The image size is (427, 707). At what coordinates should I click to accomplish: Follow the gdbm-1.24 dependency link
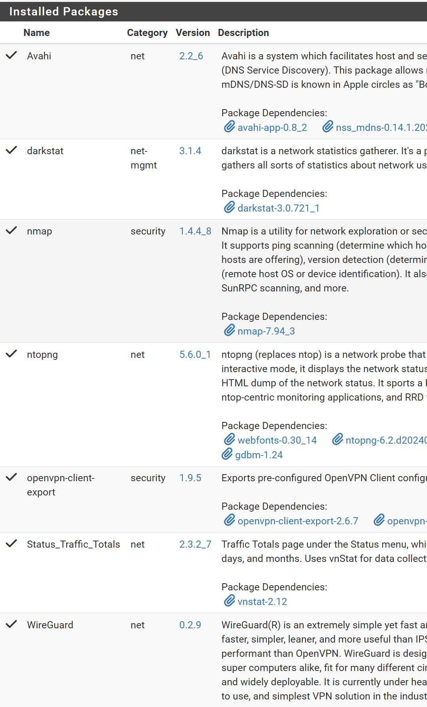click(259, 455)
